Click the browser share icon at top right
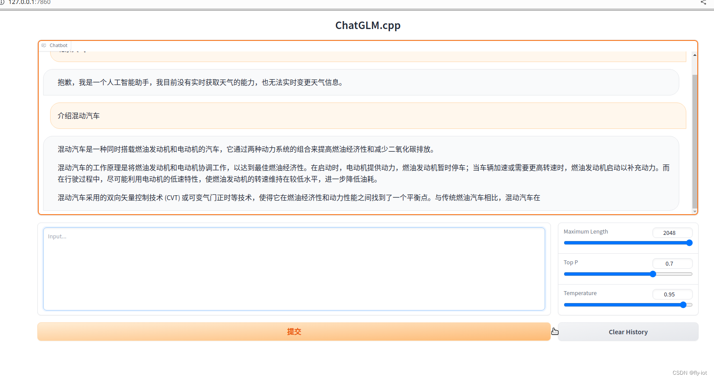The width and height of the screenshot is (714, 380). tap(703, 2)
